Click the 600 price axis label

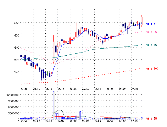point(17,48)
